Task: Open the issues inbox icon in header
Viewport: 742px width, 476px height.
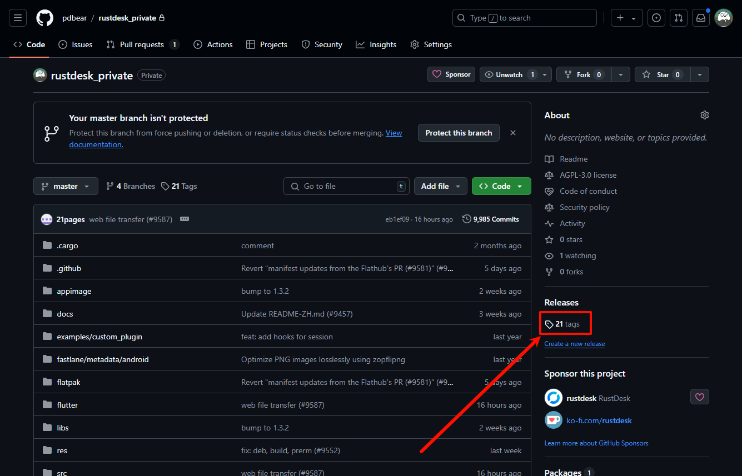Action: pos(656,18)
